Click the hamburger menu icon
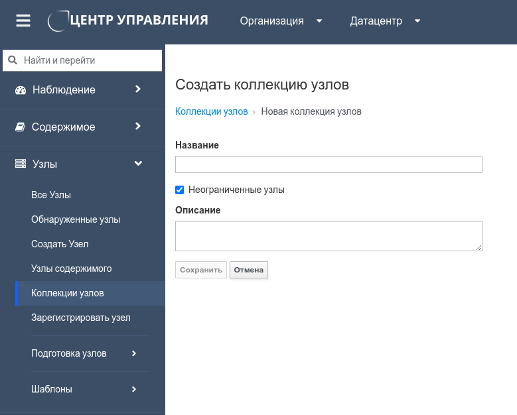 pyautogui.click(x=23, y=21)
